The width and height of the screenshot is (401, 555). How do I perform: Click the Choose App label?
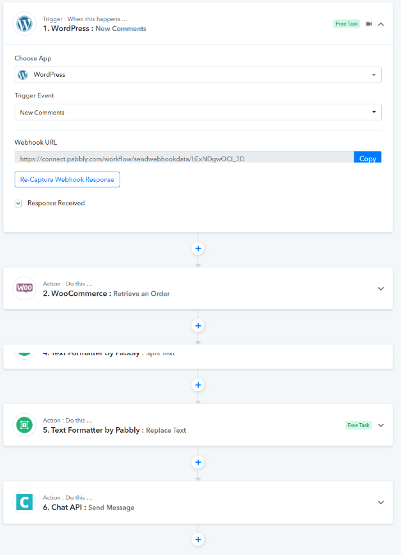(x=33, y=58)
